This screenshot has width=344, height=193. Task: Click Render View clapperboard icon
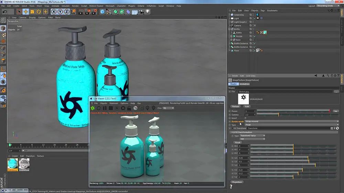click(81, 12)
